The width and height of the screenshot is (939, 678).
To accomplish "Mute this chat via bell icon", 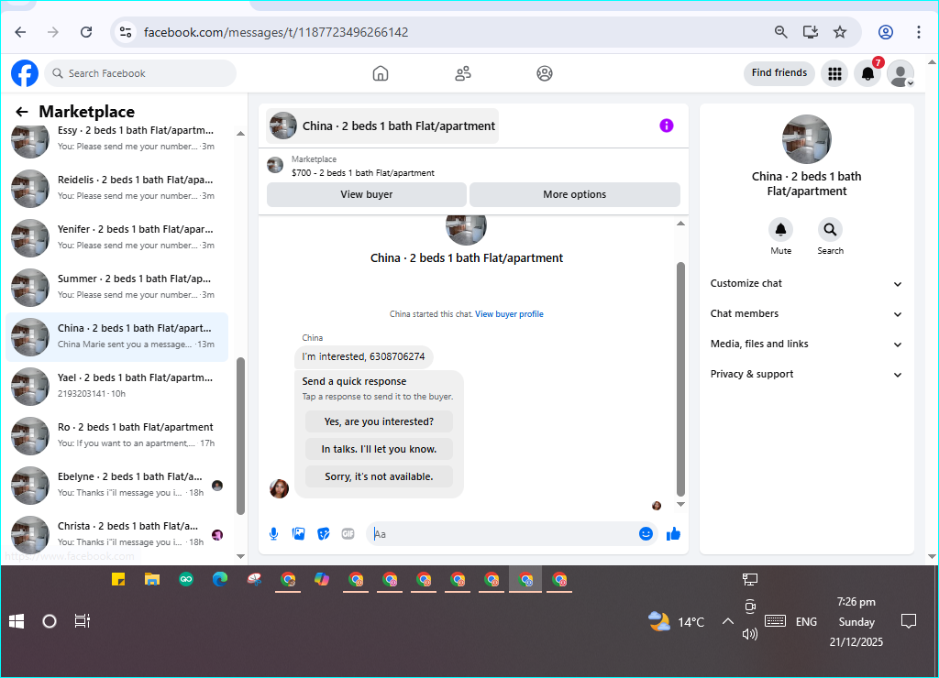I will click(x=781, y=230).
